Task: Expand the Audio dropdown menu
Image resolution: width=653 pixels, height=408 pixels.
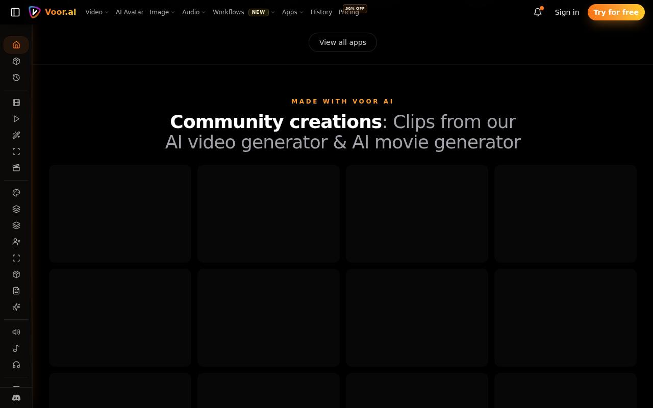Action: [x=194, y=12]
